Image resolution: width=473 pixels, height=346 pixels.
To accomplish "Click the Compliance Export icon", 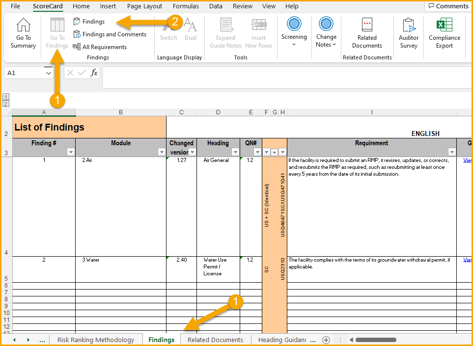I will 444,32.
